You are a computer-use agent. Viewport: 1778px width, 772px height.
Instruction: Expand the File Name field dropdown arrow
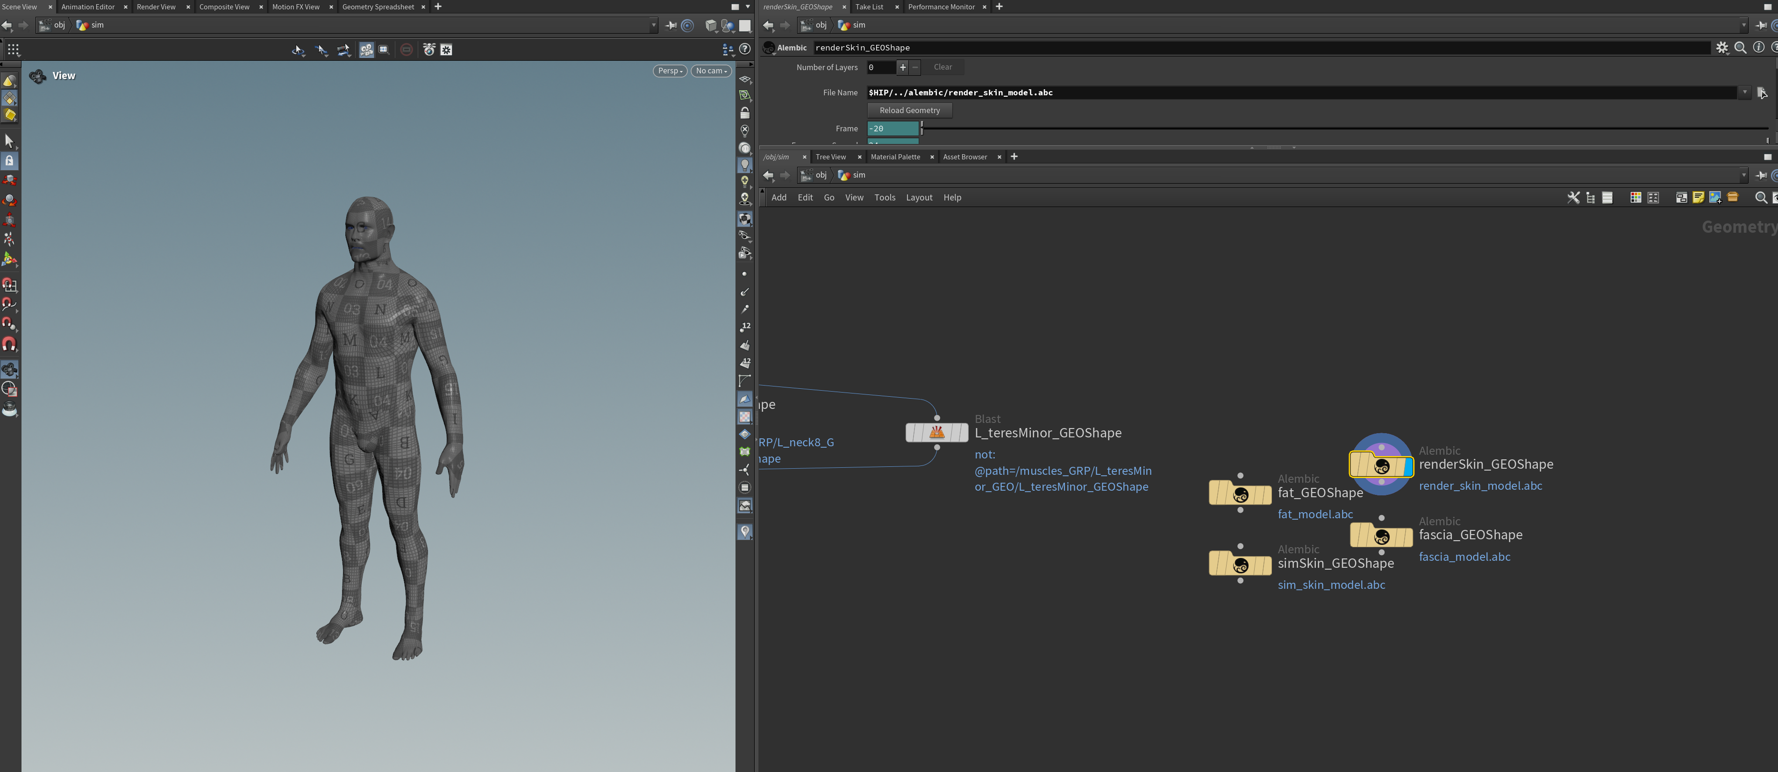tap(1746, 92)
